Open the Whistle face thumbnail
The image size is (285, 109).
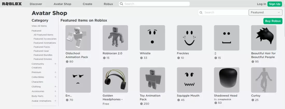pyautogui.click(x=152, y=38)
